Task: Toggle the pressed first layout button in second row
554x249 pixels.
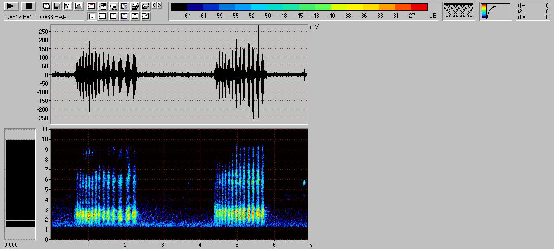Action: coord(92,16)
